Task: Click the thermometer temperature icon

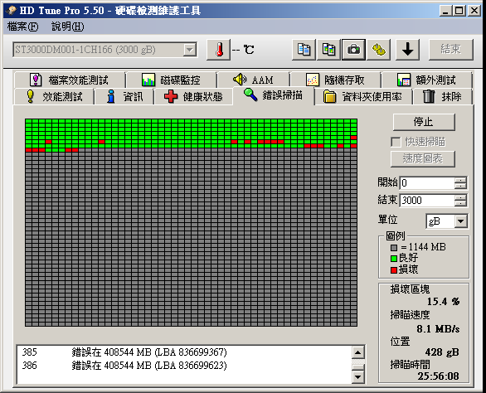Action: [219, 50]
